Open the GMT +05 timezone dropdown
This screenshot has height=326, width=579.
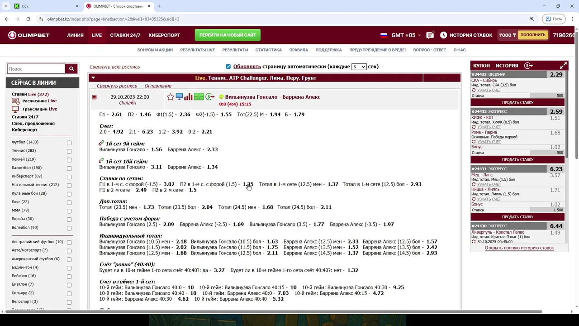pyautogui.click(x=406, y=35)
